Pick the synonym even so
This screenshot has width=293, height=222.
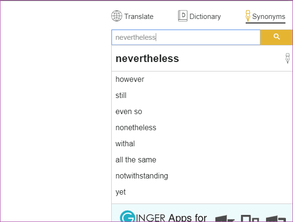point(129,112)
